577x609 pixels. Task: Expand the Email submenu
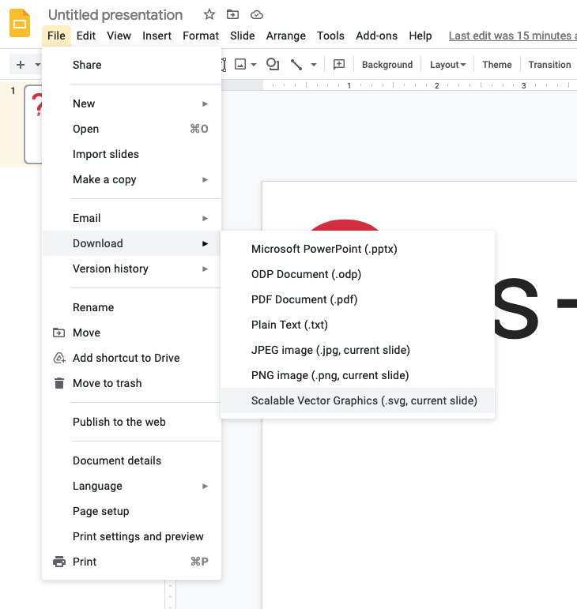(132, 218)
